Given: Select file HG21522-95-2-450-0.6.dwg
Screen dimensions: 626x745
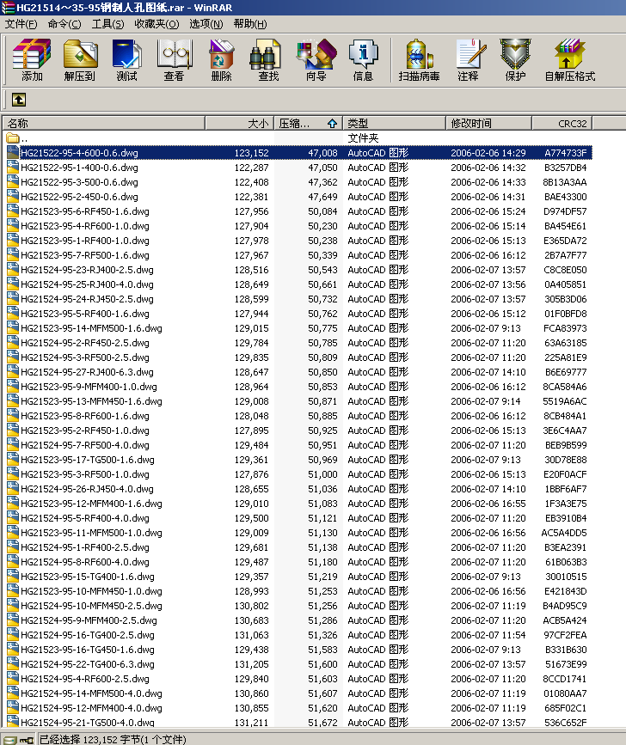Looking at the screenshot, I should (79, 197).
